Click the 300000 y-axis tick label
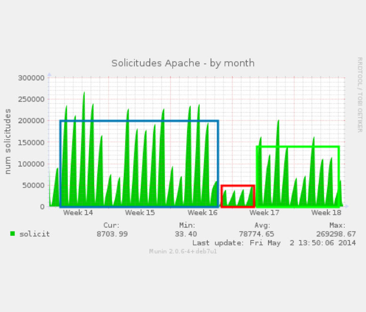This screenshot has width=366, height=312. coord(32,78)
